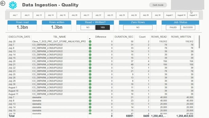
Task: Select the July 8 date filter
Action: (27, 15)
